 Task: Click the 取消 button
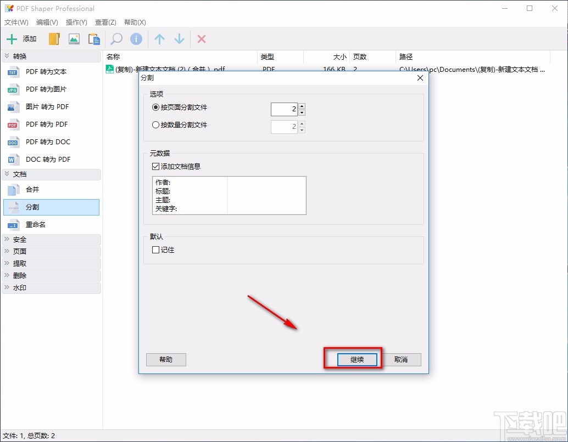point(401,360)
